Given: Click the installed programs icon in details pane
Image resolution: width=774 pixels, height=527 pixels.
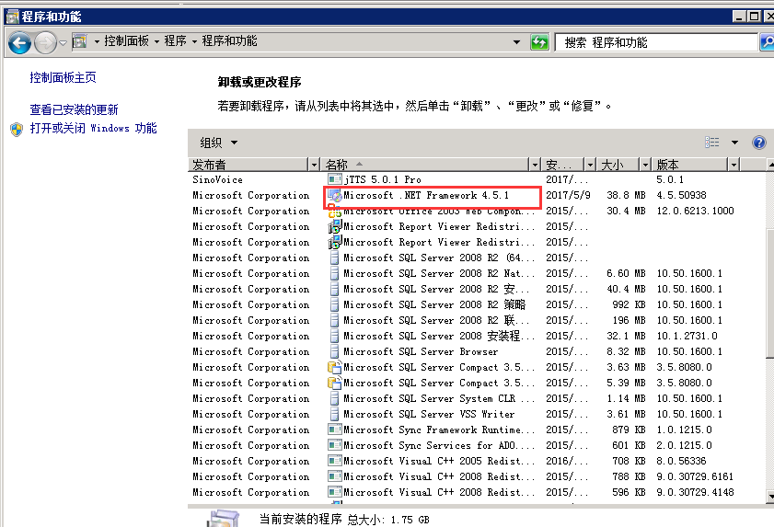Looking at the screenshot, I should (223, 519).
